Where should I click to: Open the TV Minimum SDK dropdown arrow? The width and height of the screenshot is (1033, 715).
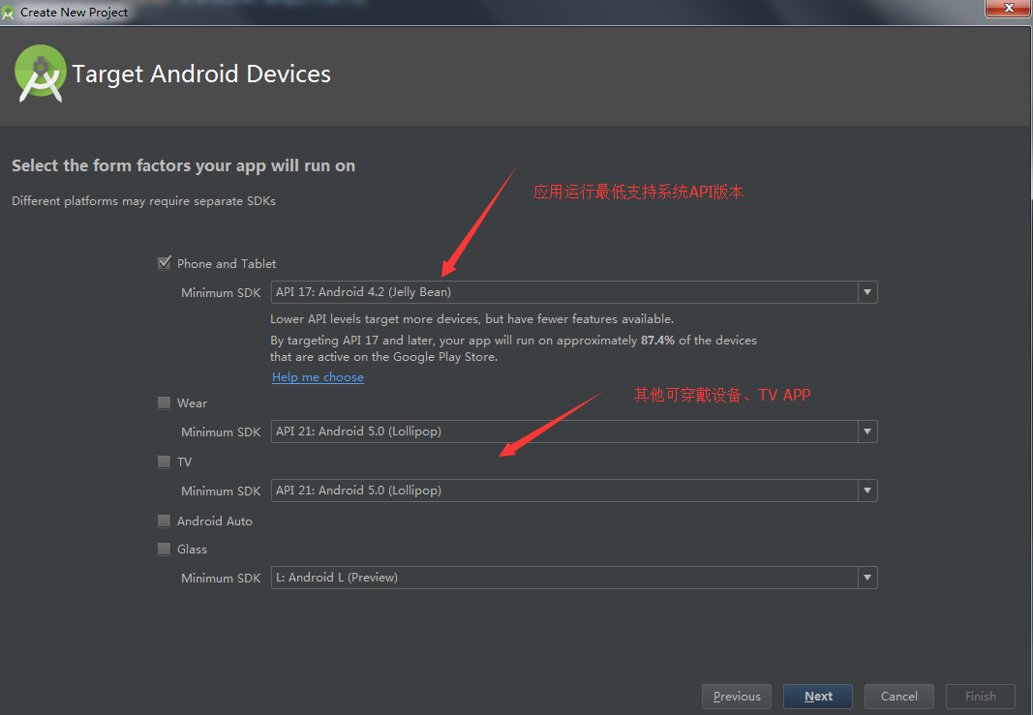click(866, 491)
